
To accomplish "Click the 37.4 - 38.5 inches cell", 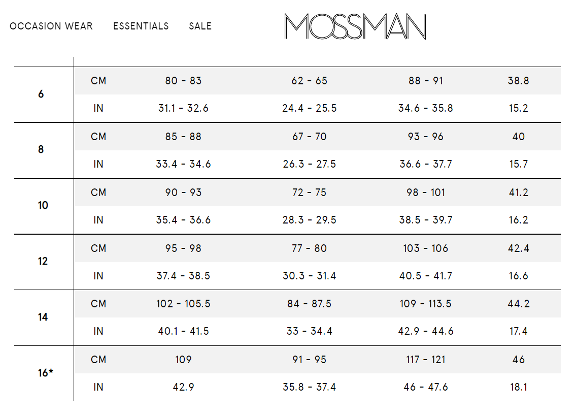I will point(183,276).
